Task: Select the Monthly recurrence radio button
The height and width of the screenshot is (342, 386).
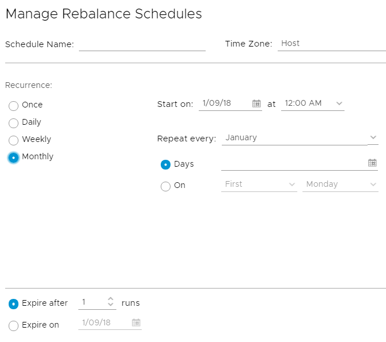Action: point(13,157)
